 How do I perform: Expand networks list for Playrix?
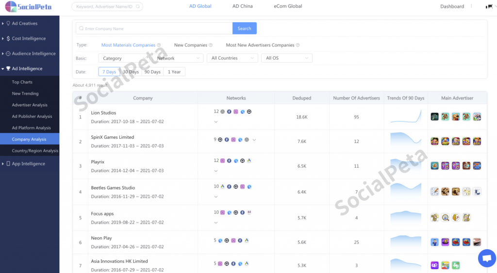(x=216, y=171)
